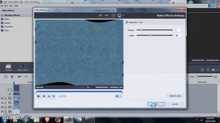Click the blue preview seek bar
The image size is (220, 123).
coord(79,92)
